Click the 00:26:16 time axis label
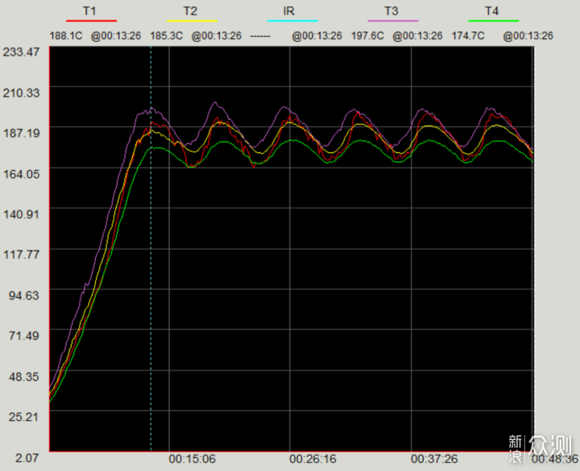Screen dimensions: 580x471 [313, 459]
